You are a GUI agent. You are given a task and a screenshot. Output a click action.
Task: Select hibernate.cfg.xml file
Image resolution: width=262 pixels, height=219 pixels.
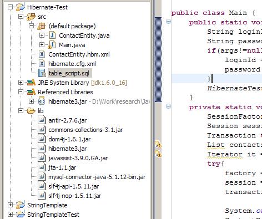[x=72, y=64]
